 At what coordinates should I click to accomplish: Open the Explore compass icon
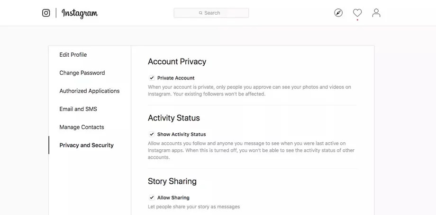click(x=338, y=13)
